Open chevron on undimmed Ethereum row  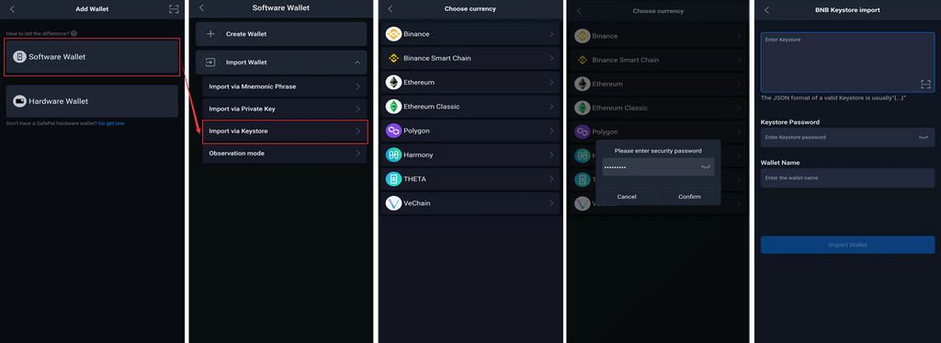[x=551, y=82]
